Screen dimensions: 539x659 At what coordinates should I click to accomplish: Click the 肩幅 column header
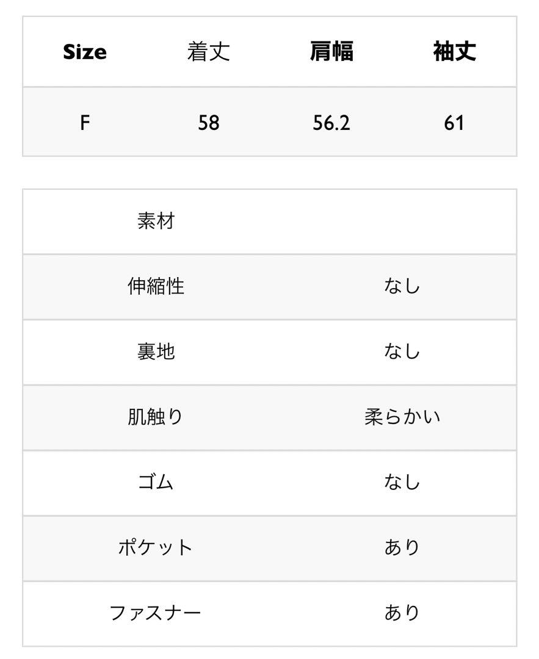(x=331, y=52)
